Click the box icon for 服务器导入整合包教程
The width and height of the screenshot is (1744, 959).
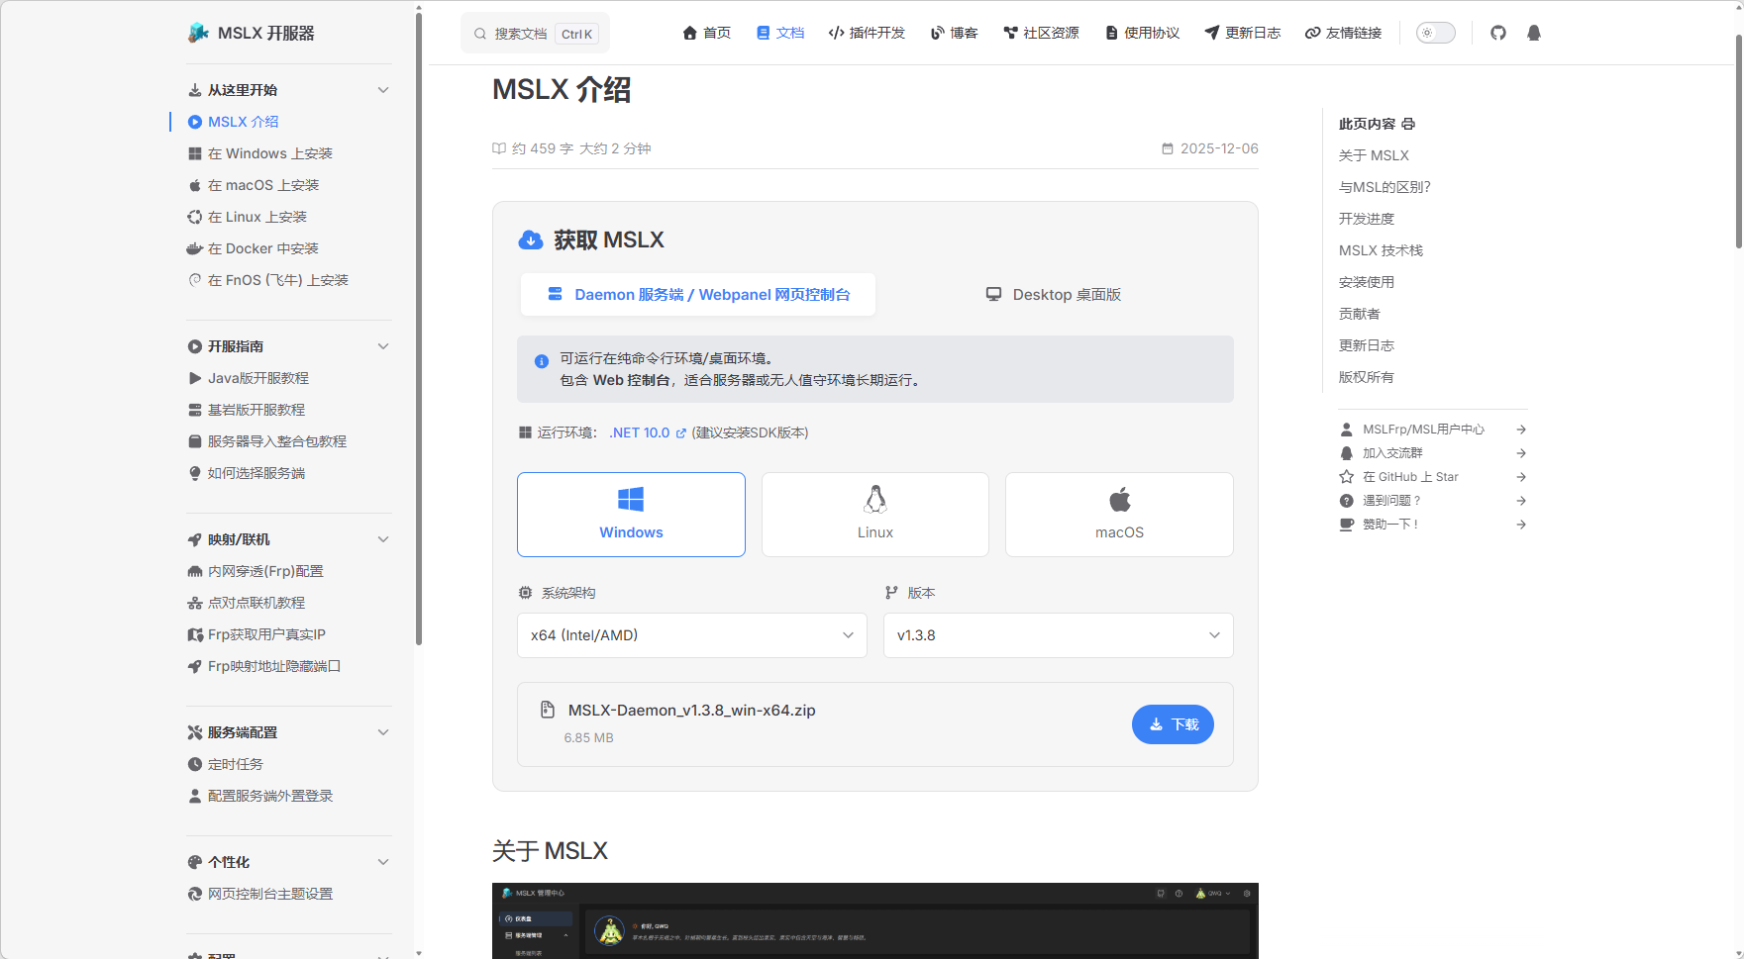coord(195,441)
